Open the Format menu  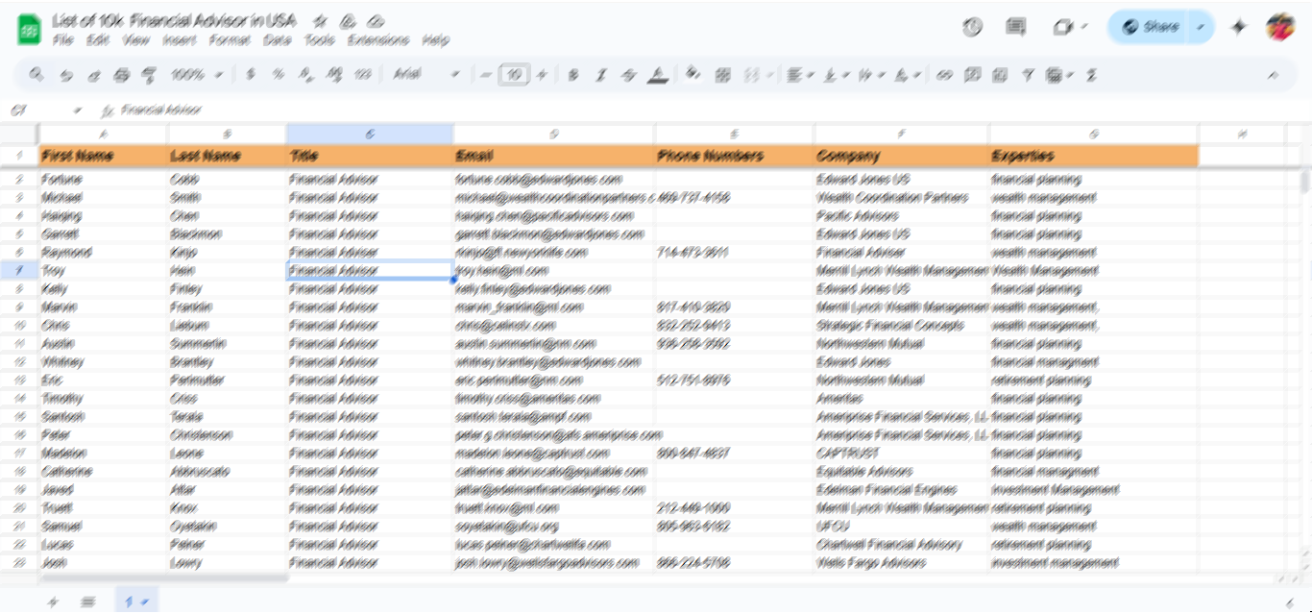tap(230, 40)
